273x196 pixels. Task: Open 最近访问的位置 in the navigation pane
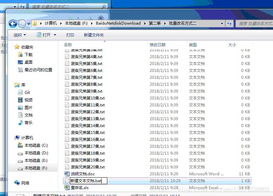pos(38,70)
